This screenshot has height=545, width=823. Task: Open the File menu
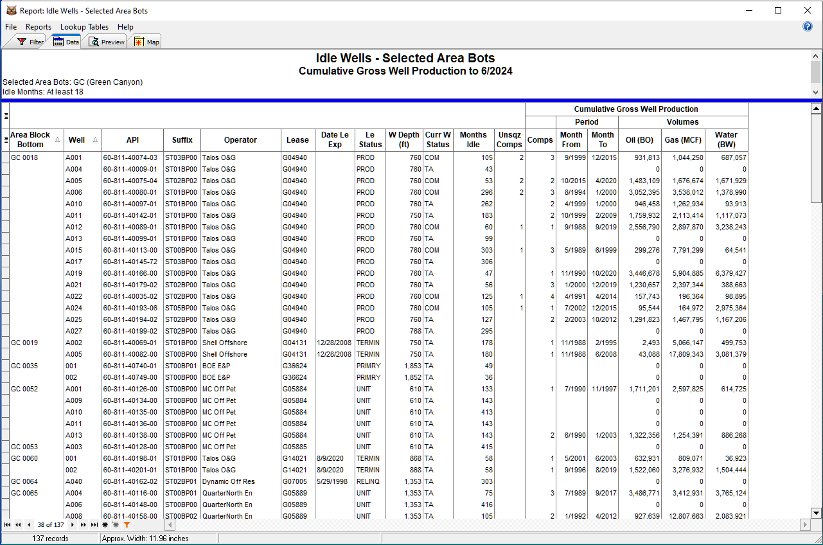(x=11, y=27)
